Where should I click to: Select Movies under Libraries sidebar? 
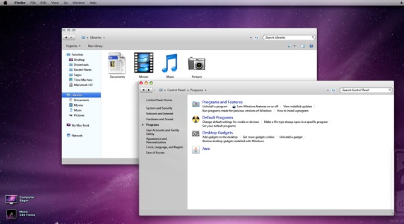click(76, 105)
